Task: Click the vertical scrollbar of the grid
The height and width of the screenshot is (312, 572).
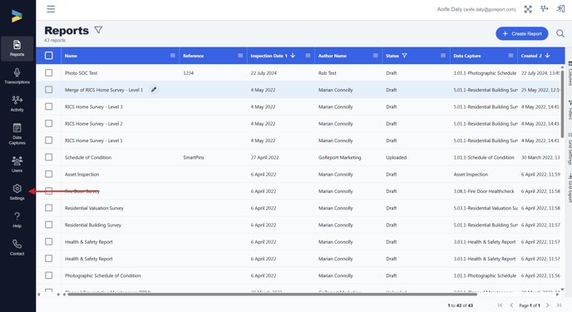Action: click(x=562, y=104)
